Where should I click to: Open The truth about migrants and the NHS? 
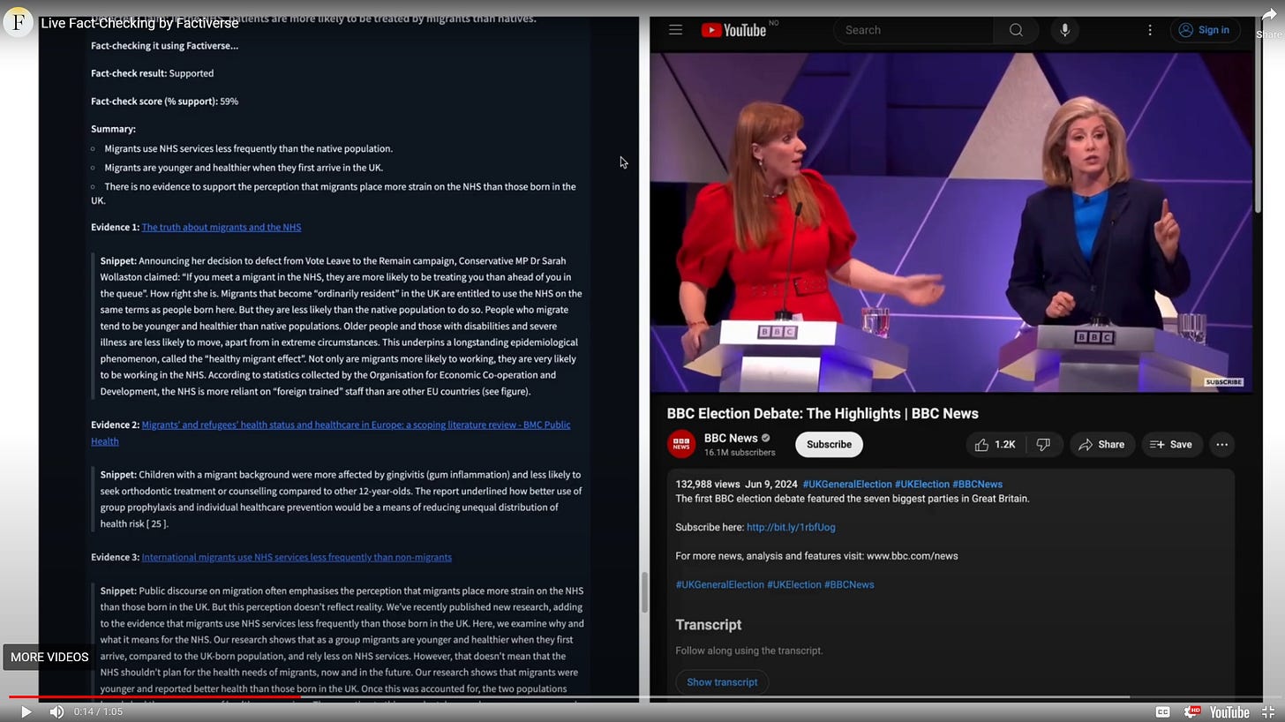pos(222,227)
